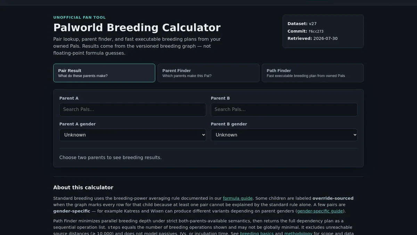Click the Dataset v27 label
This screenshot has height=235, width=417.
[x=301, y=24]
